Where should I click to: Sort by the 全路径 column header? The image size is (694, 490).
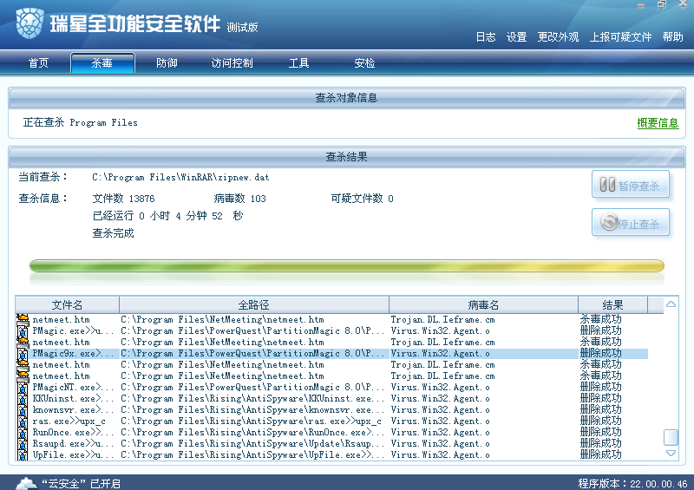254,305
